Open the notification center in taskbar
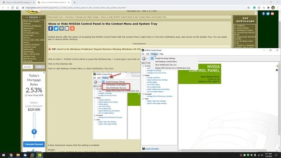Screen dimensions: 281x158 coord(276,155)
